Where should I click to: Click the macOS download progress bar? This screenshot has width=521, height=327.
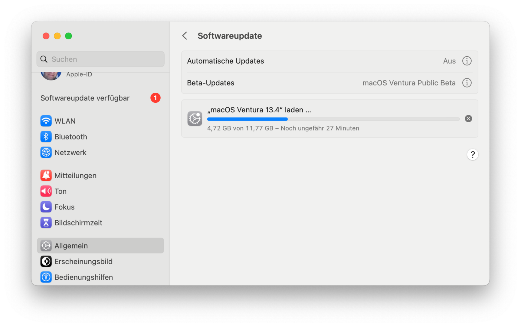point(333,119)
